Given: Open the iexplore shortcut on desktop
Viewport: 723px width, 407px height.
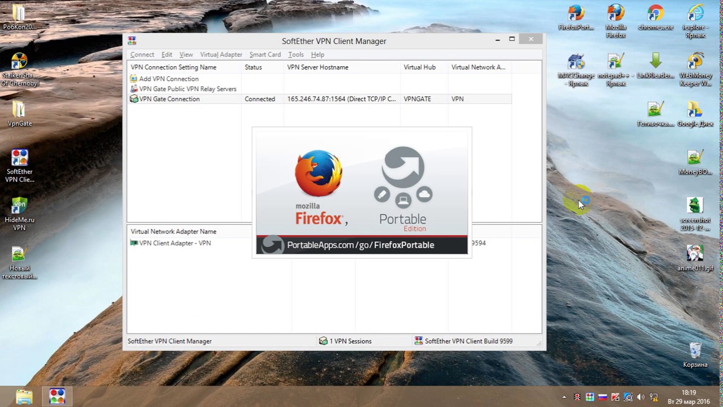Looking at the screenshot, I should coord(695,20).
